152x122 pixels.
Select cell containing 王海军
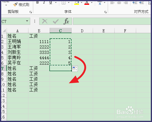(x=18, y=47)
